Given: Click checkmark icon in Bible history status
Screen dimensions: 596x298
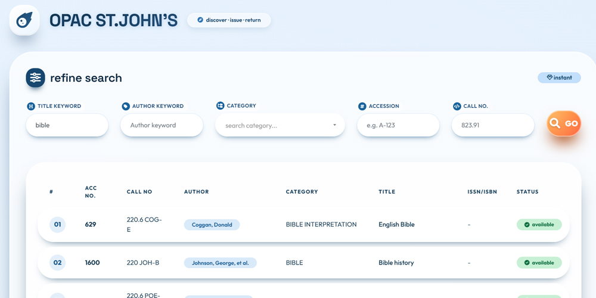Looking at the screenshot, I should [527, 263].
